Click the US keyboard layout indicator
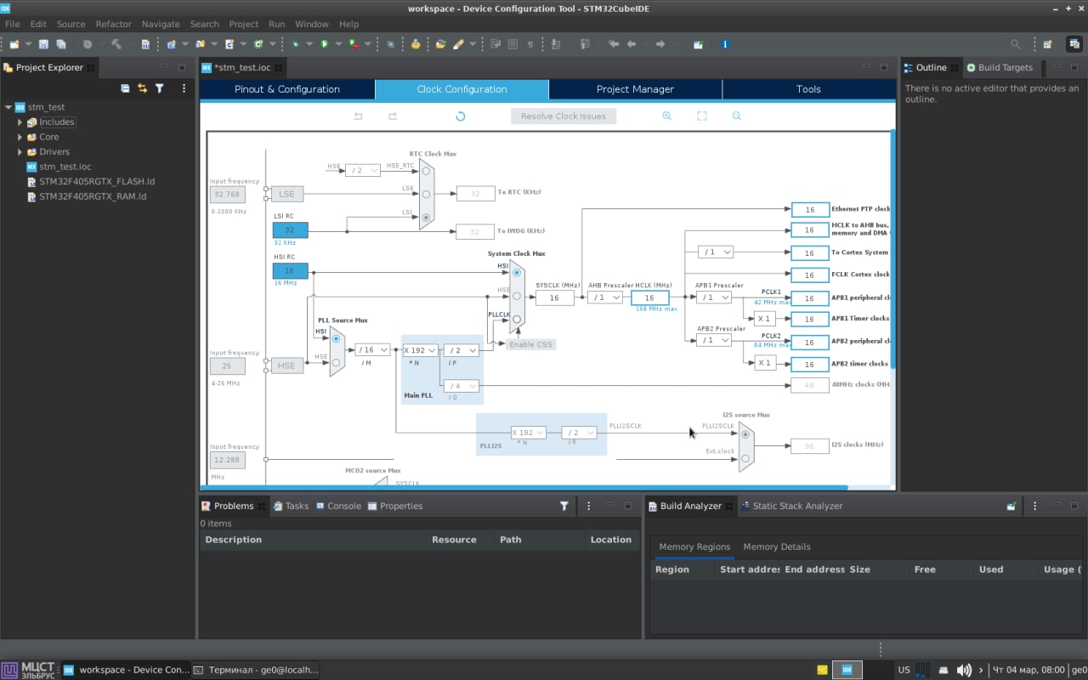1088x680 pixels. tap(904, 670)
